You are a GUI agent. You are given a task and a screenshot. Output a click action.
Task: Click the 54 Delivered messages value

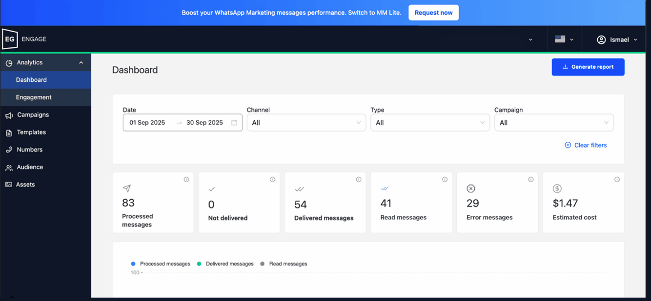301,205
